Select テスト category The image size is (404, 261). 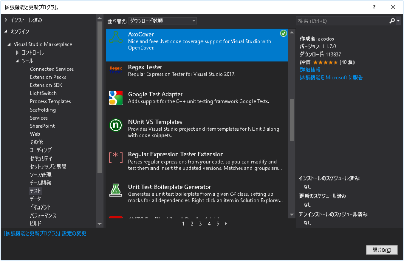pos(35,191)
